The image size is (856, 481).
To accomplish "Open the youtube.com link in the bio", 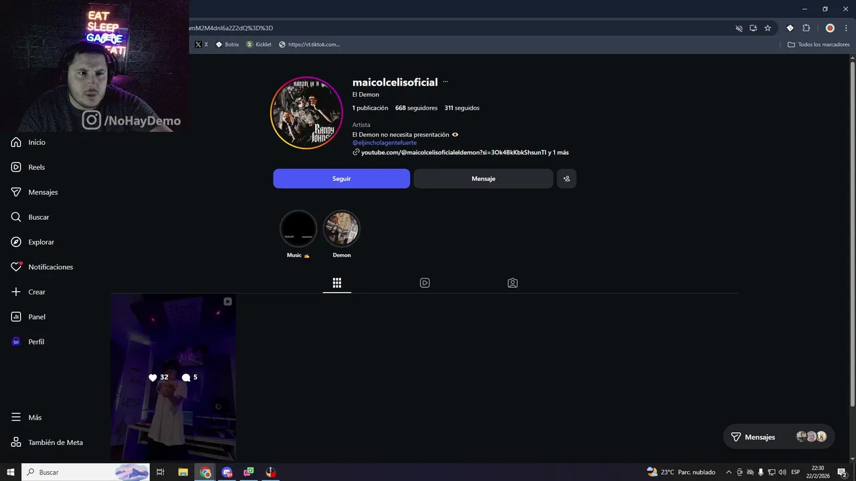I will [x=465, y=152].
